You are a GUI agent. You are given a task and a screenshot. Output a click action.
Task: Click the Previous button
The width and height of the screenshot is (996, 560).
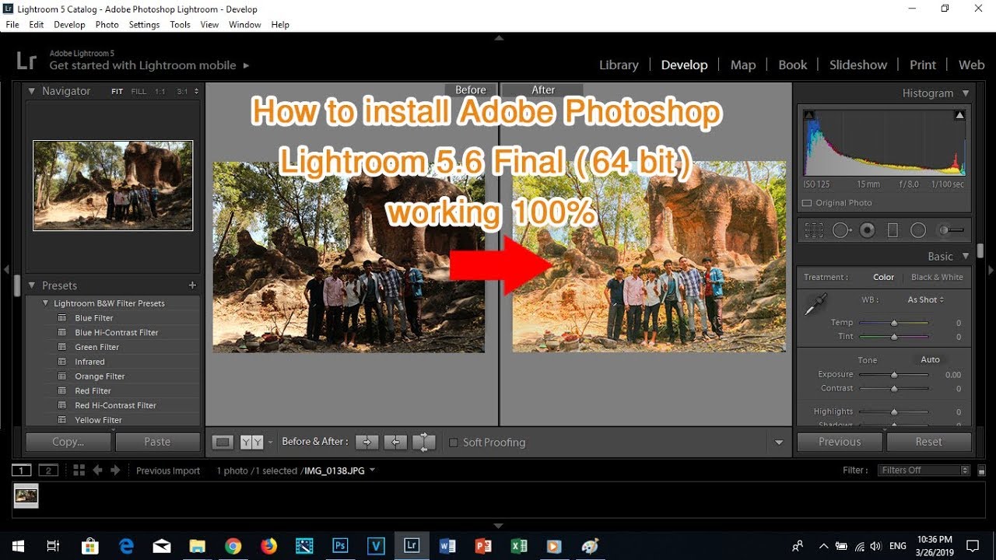(x=840, y=442)
